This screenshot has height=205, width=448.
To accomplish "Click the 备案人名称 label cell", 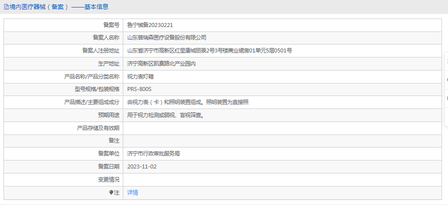I will click(x=64, y=37).
